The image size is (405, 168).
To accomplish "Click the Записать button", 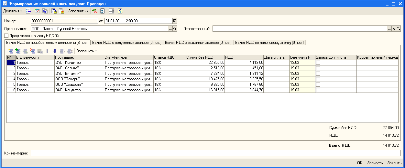I will (x=375, y=163).
